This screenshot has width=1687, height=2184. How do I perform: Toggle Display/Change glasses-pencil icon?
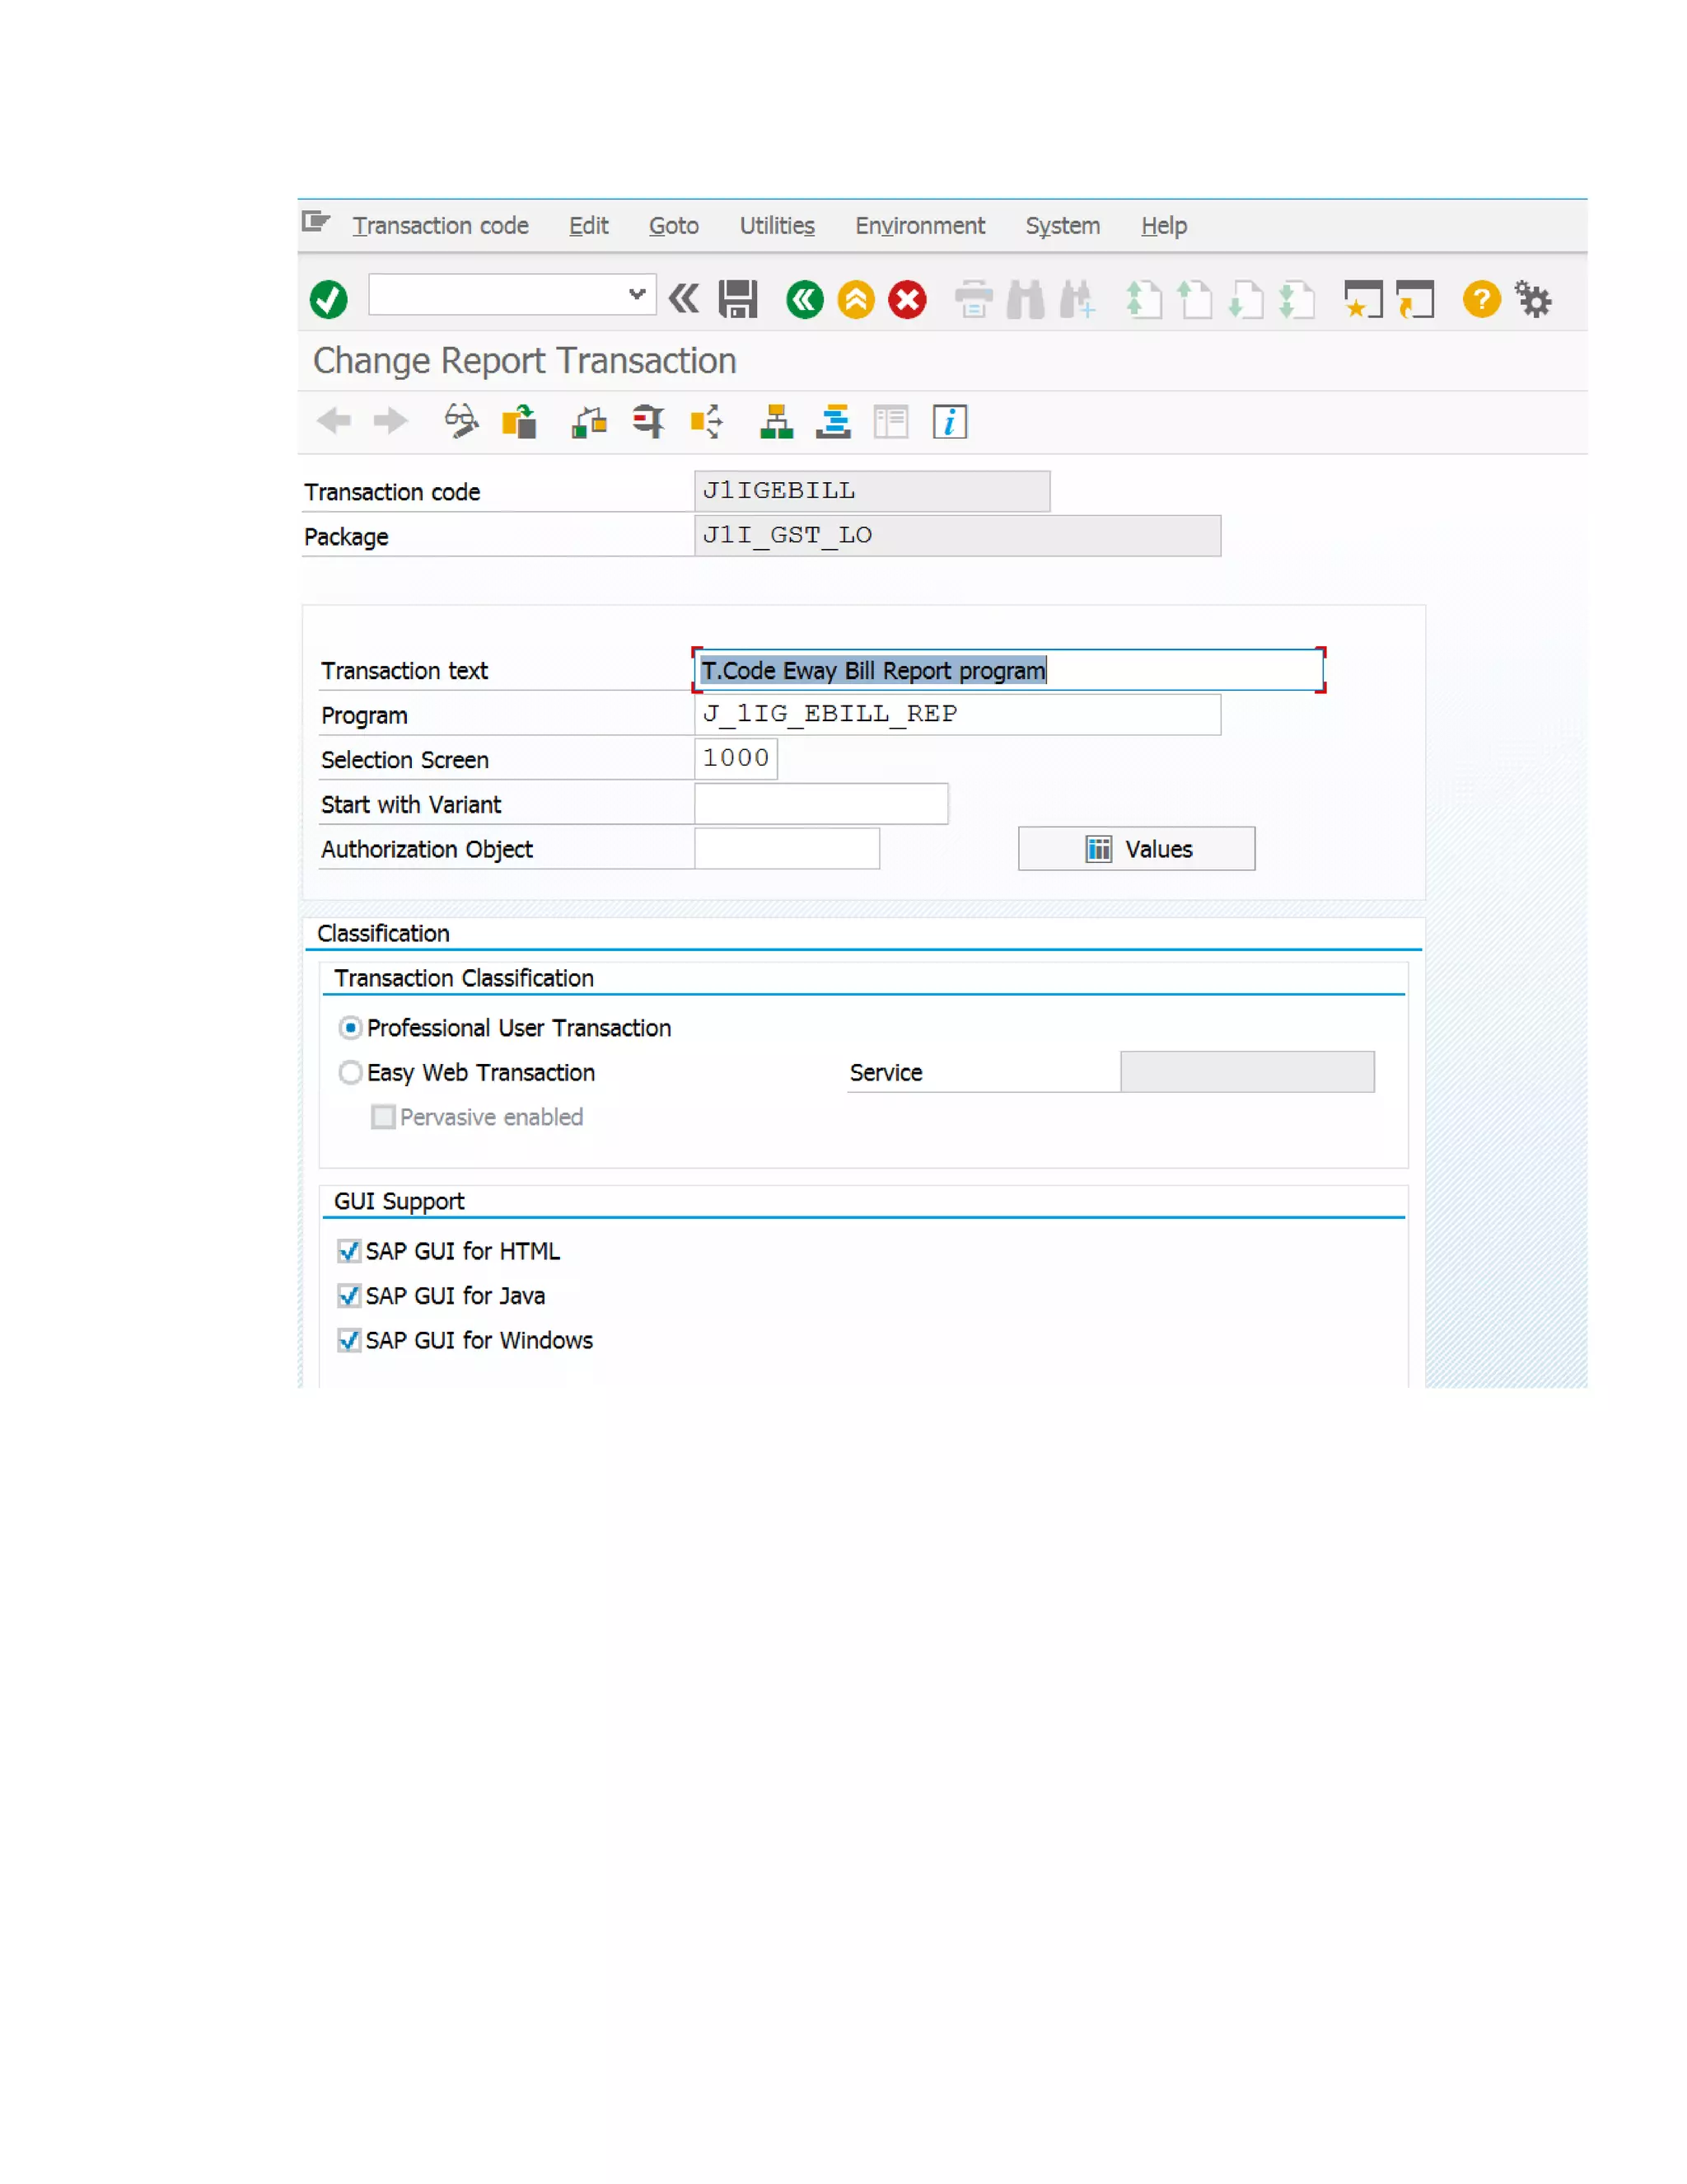pos(460,421)
